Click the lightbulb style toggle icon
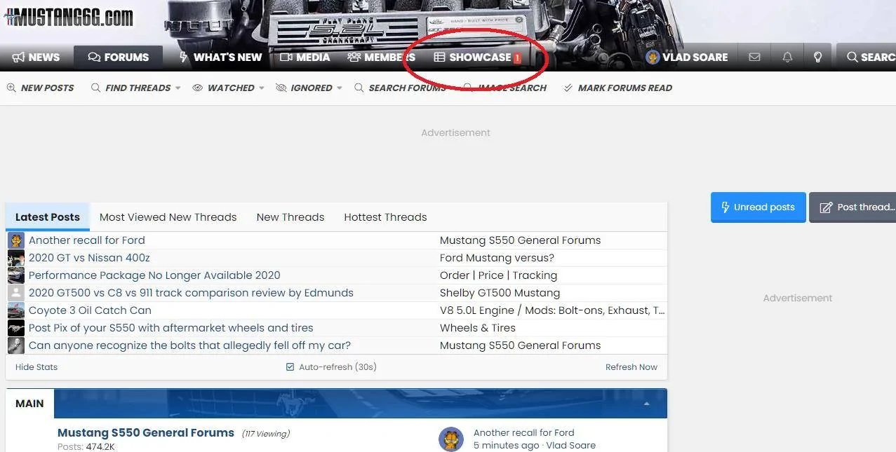 (x=817, y=57)
